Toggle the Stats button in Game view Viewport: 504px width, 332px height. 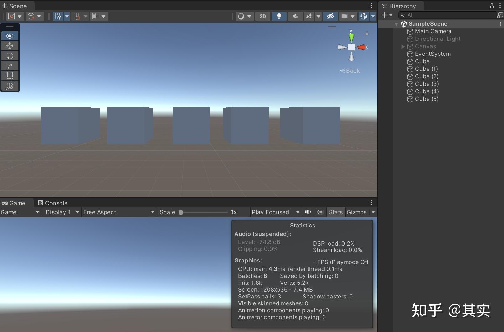click(x=335, y=212)
